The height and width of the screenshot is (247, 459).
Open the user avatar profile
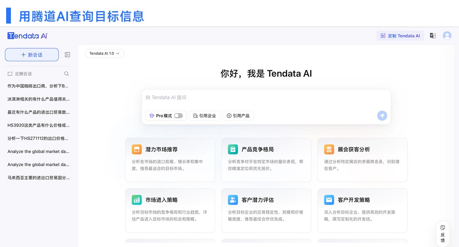click(447, 35)
